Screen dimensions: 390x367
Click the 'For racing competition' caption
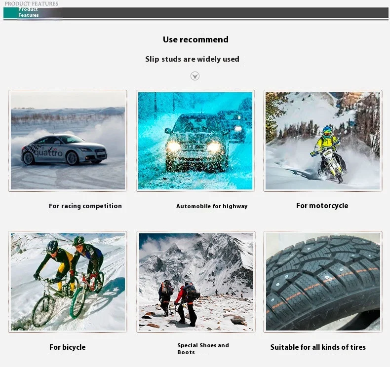tap(85, 206)
